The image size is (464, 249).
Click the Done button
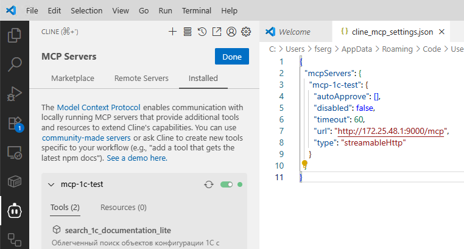[x=232, y=57]
